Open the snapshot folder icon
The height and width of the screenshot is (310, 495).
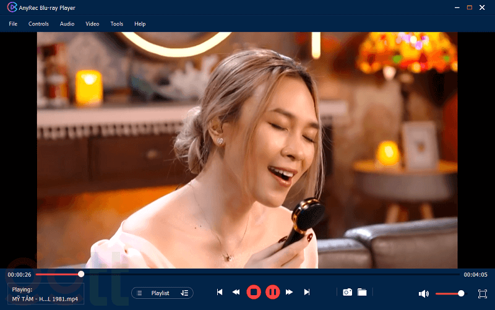tap(362, 292)
